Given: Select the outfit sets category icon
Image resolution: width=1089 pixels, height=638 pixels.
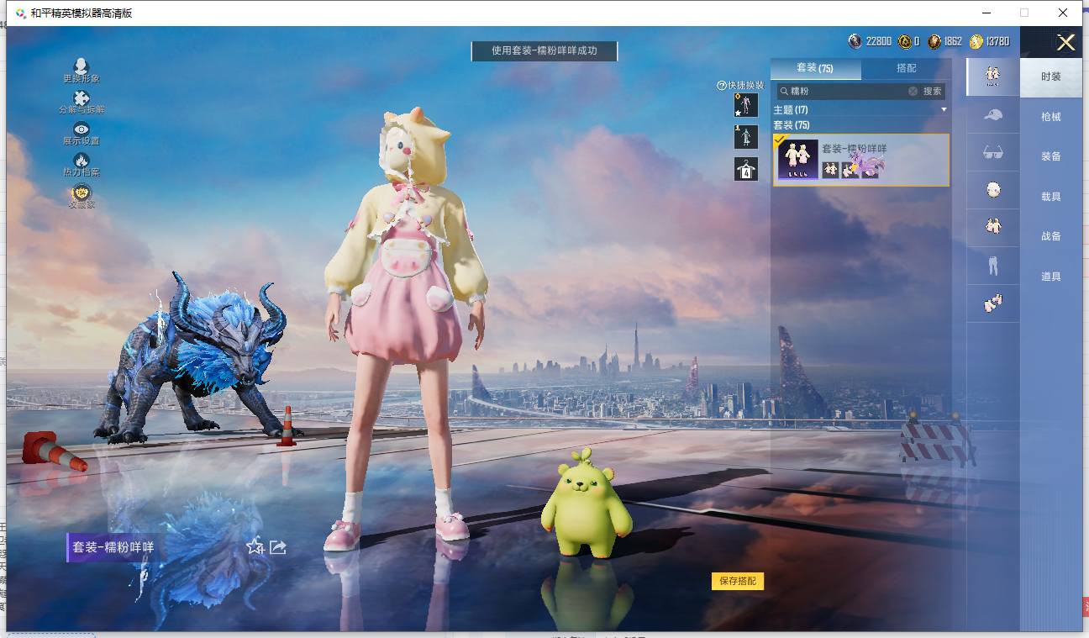Looking at the screenshot, I should click(x=992, y=76).
